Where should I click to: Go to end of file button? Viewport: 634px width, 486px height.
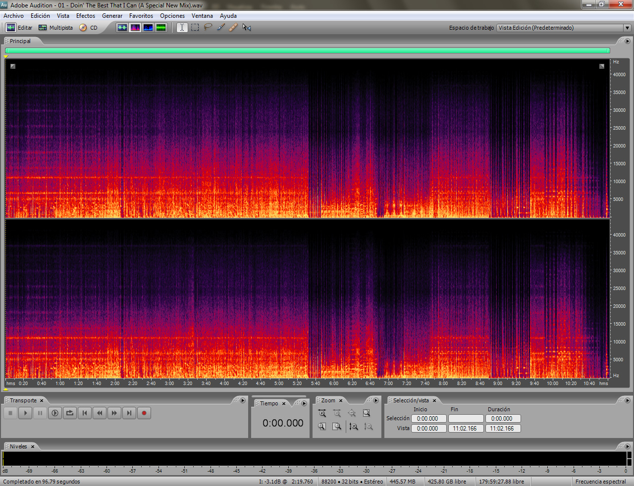[129, 413]
